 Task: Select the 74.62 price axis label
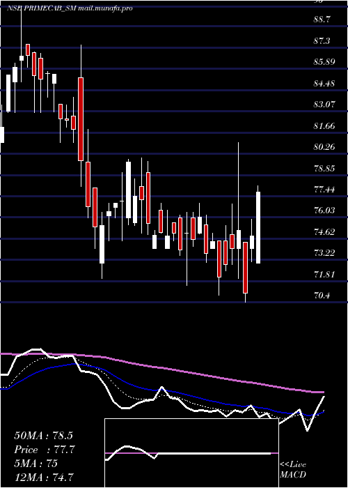(x=324, y=232)
